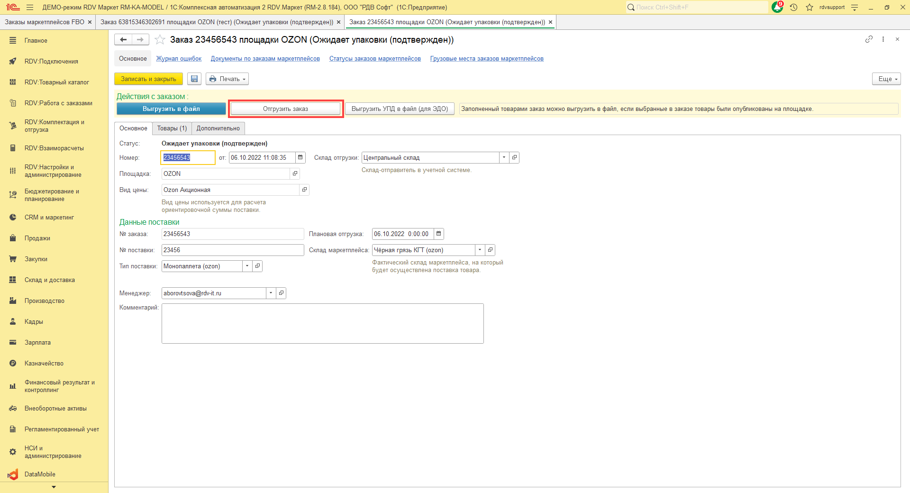Open calendar picker for order date

300,157
